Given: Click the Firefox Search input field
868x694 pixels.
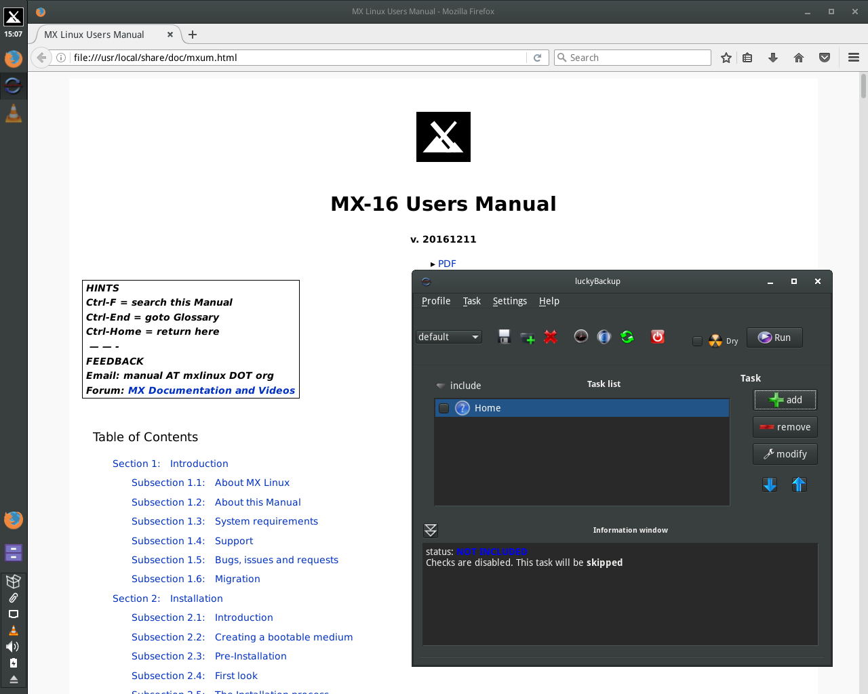Looking at the screenshot, I should 633,58.
